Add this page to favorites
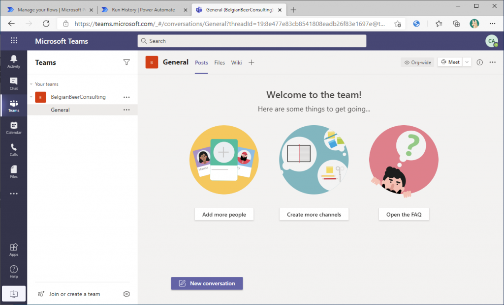The height and width of the screenshot is (305, 504). pos(398,24)
